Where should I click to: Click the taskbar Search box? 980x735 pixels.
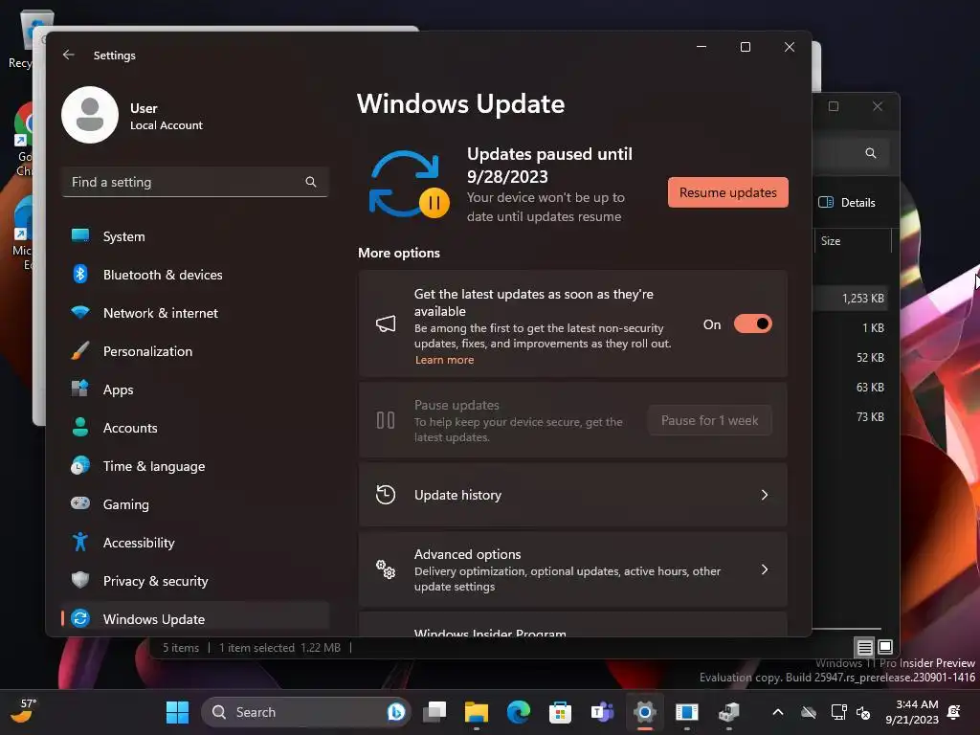(x=305, y=712)
